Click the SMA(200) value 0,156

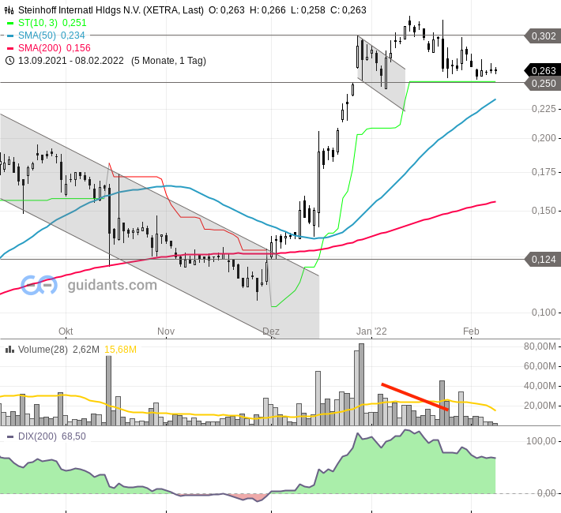78,48
